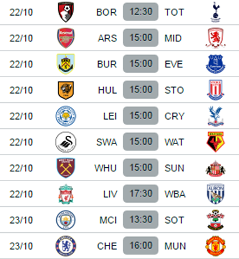
Task: Select the Arsenal club badge
Action: [66, 38]
